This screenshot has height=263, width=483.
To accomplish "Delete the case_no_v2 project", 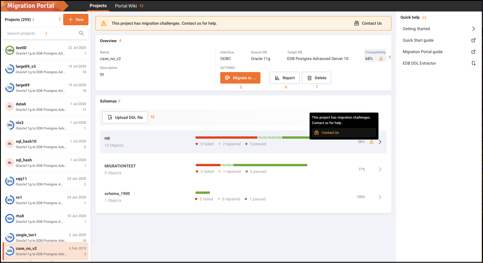I will pos(316,78).
